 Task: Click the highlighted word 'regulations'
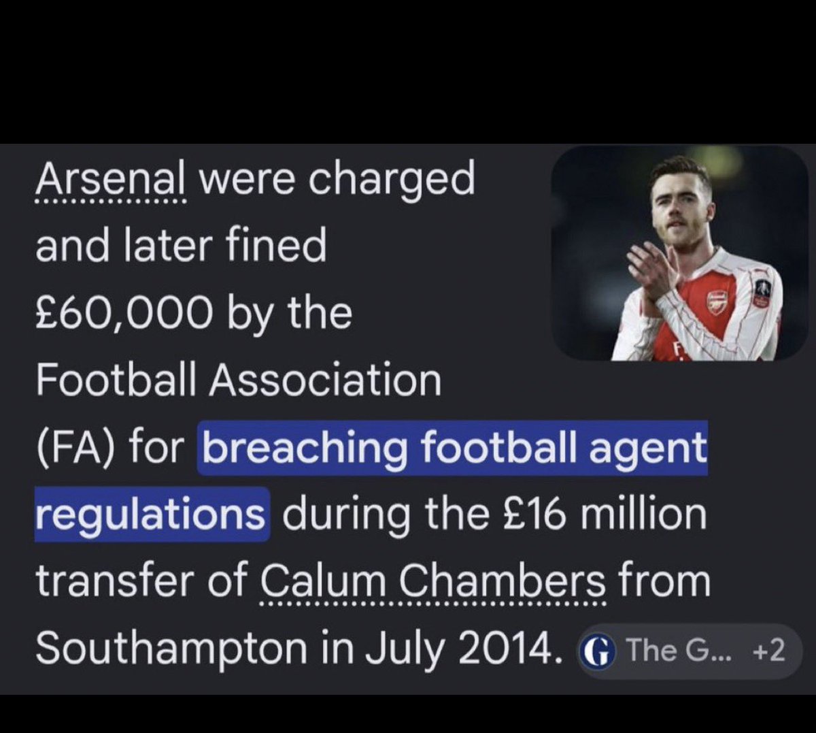click(151, 515)
